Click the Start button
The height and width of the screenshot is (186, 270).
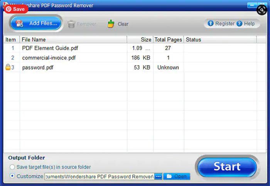pyautogui.click(x=227, y=167)
